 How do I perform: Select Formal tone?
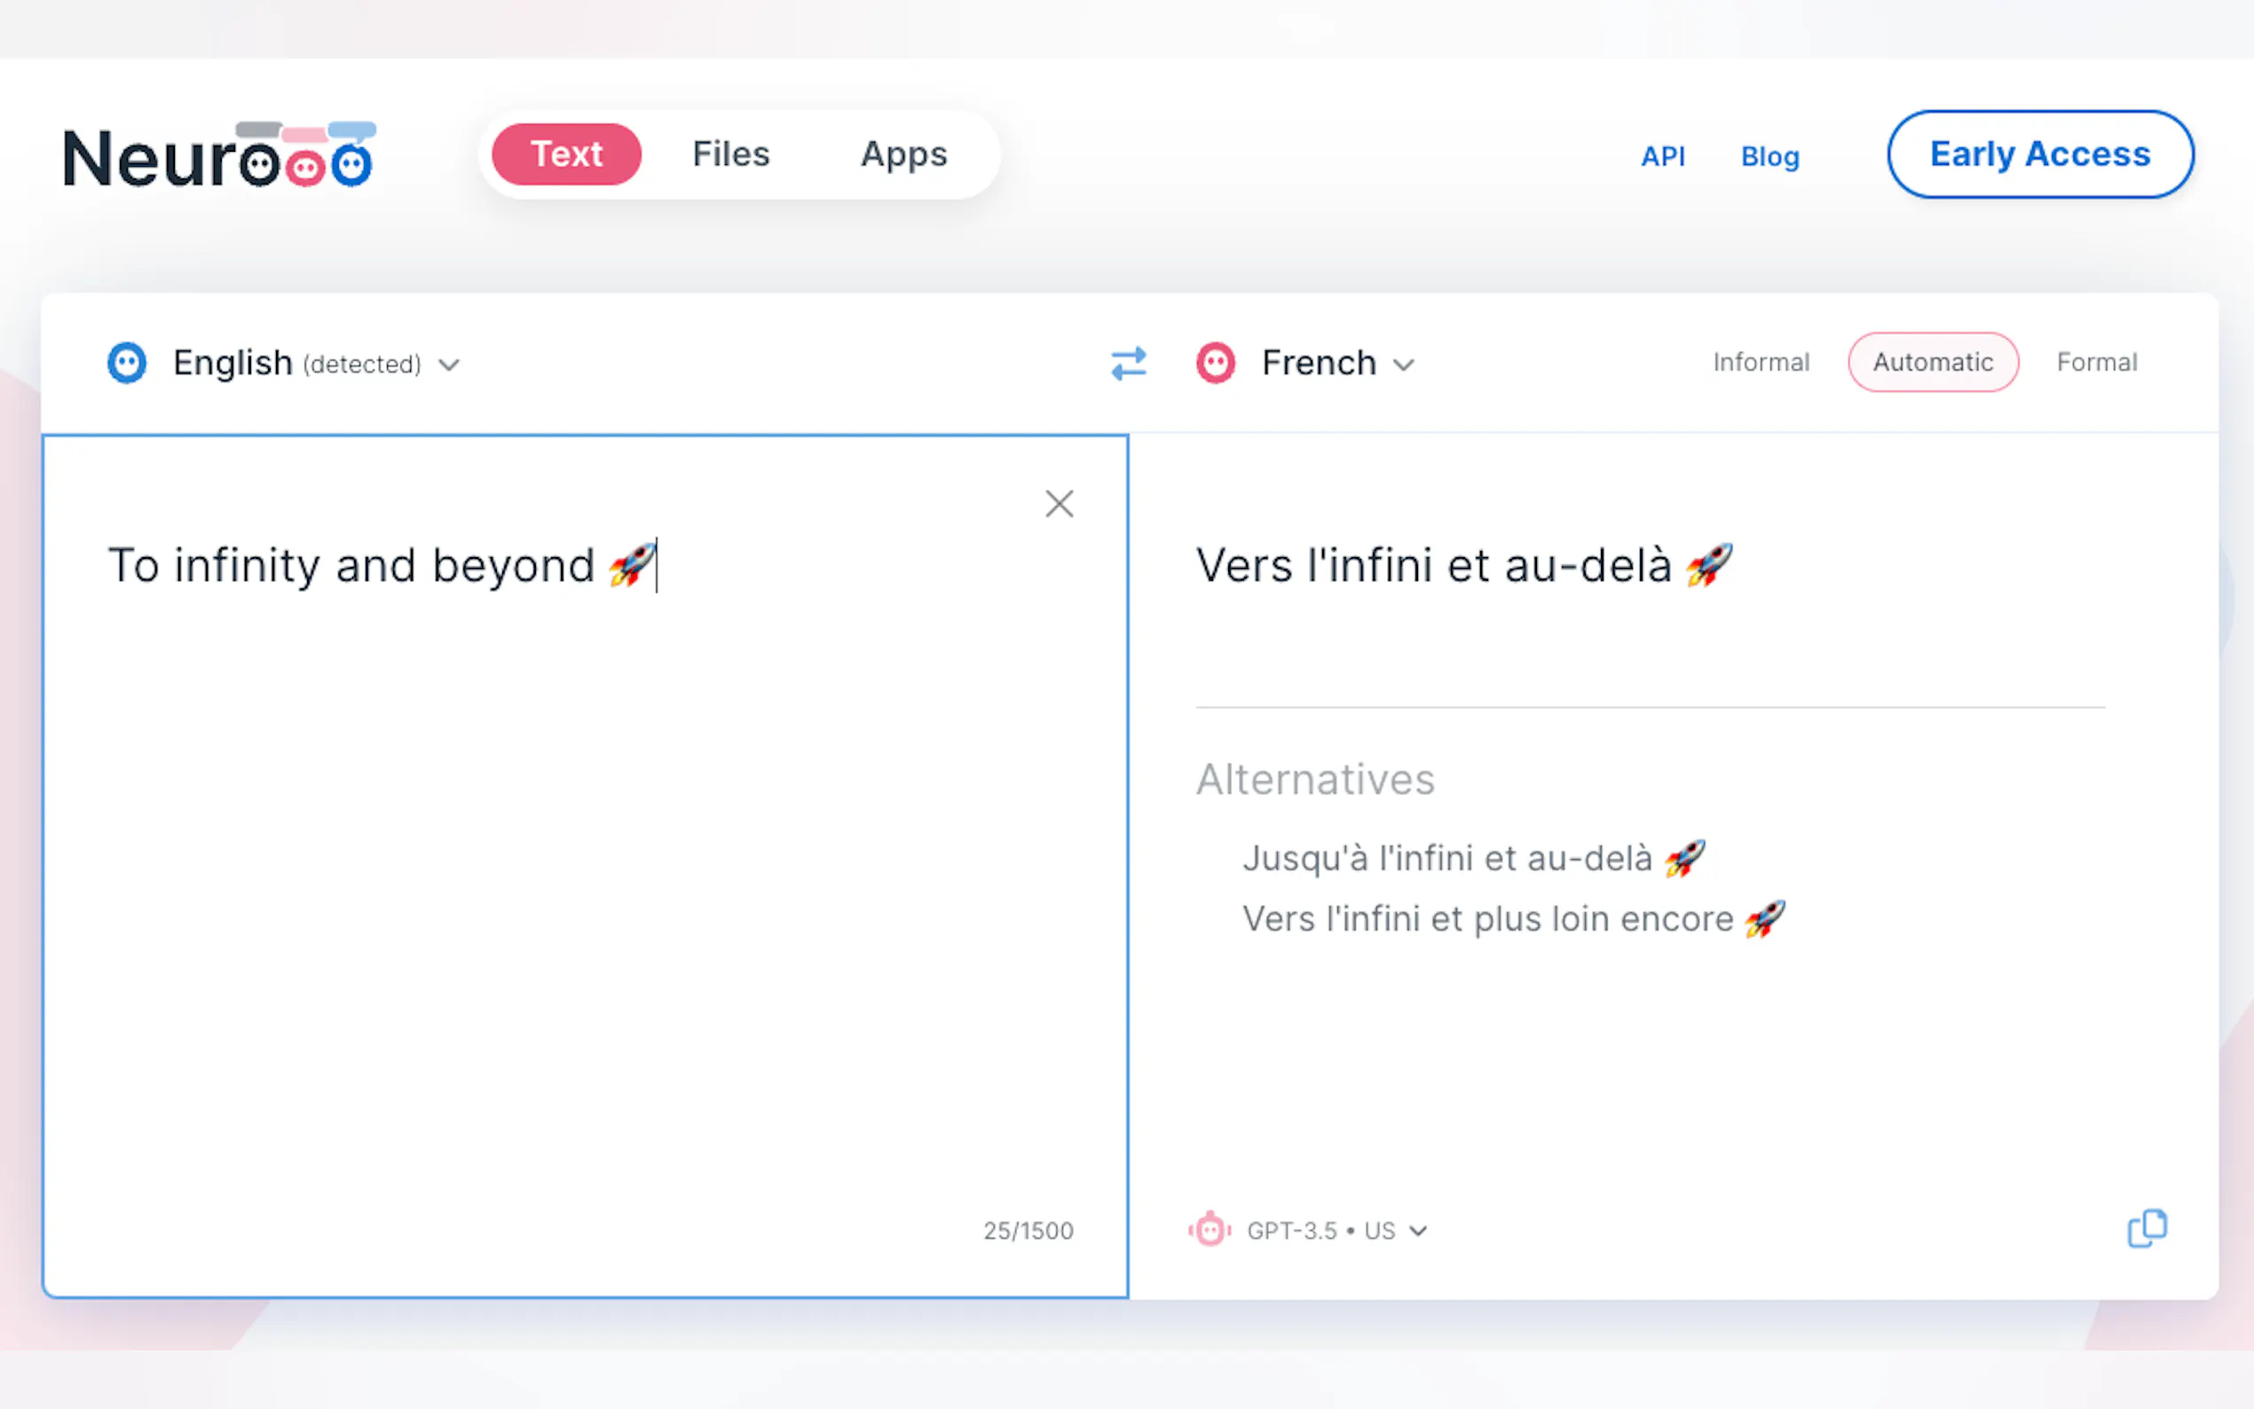click(x=2097, y=363)
